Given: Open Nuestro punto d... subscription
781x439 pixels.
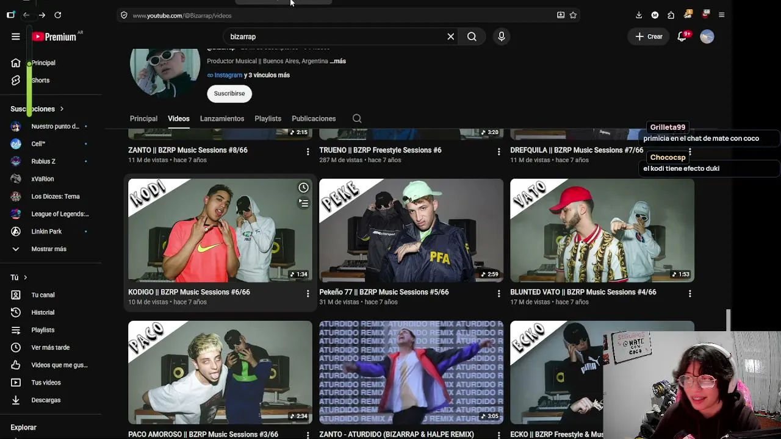Looking at the screenshot, I should [x=52, y=126].
